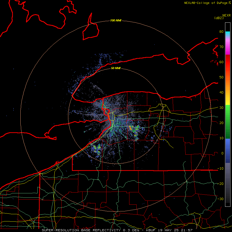This screenshot has height=232, width=232.
Task: Click the cyan top segment of the color bar
Action: (228, 33)
